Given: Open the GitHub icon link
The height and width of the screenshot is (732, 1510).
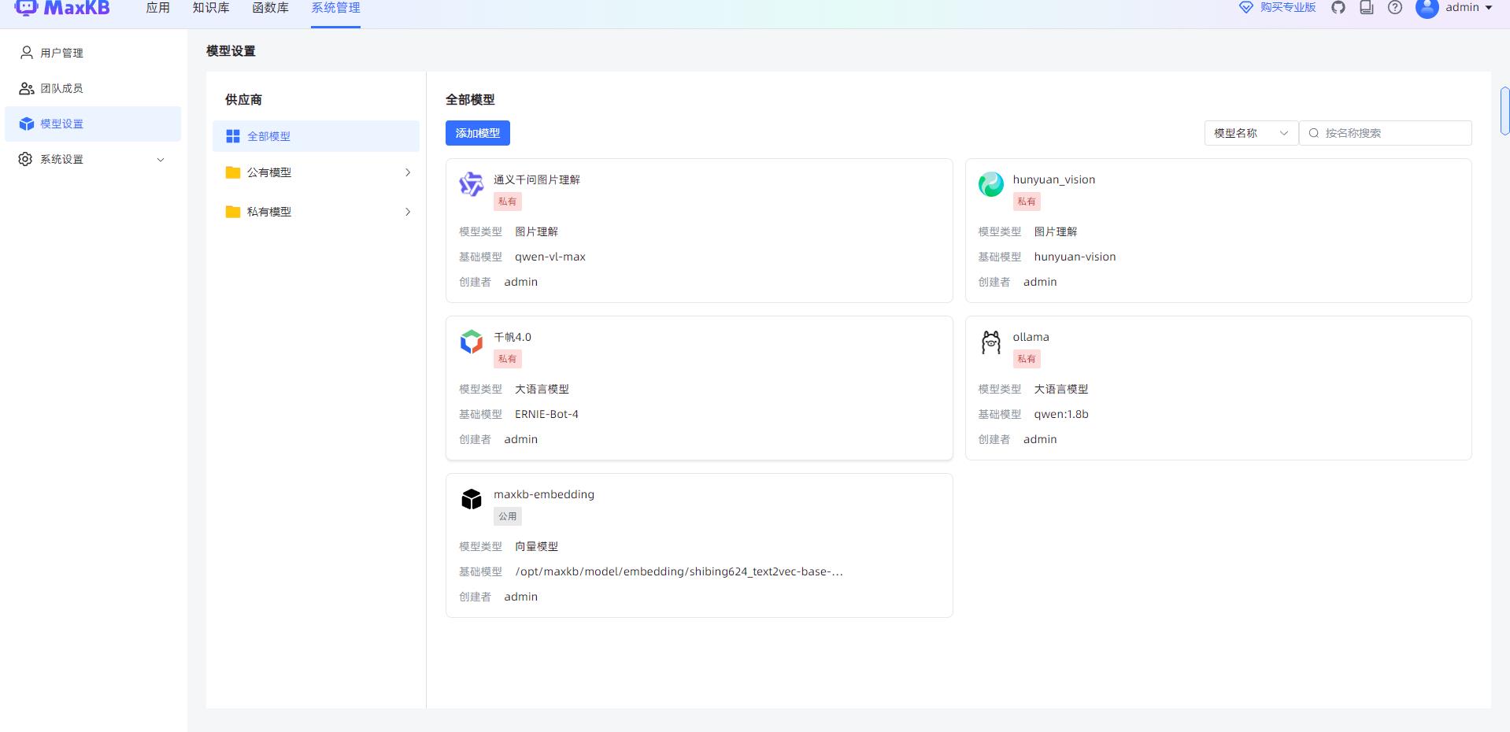Looking at the screenshot, I should click(1338, 8).
